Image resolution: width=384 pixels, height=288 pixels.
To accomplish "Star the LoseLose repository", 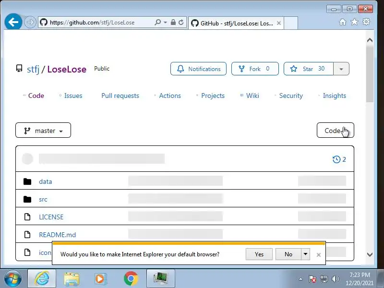I will [x=309, y=69].
